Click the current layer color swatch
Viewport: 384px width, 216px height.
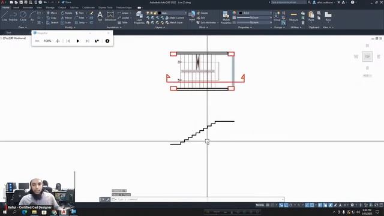click(160, 13)
